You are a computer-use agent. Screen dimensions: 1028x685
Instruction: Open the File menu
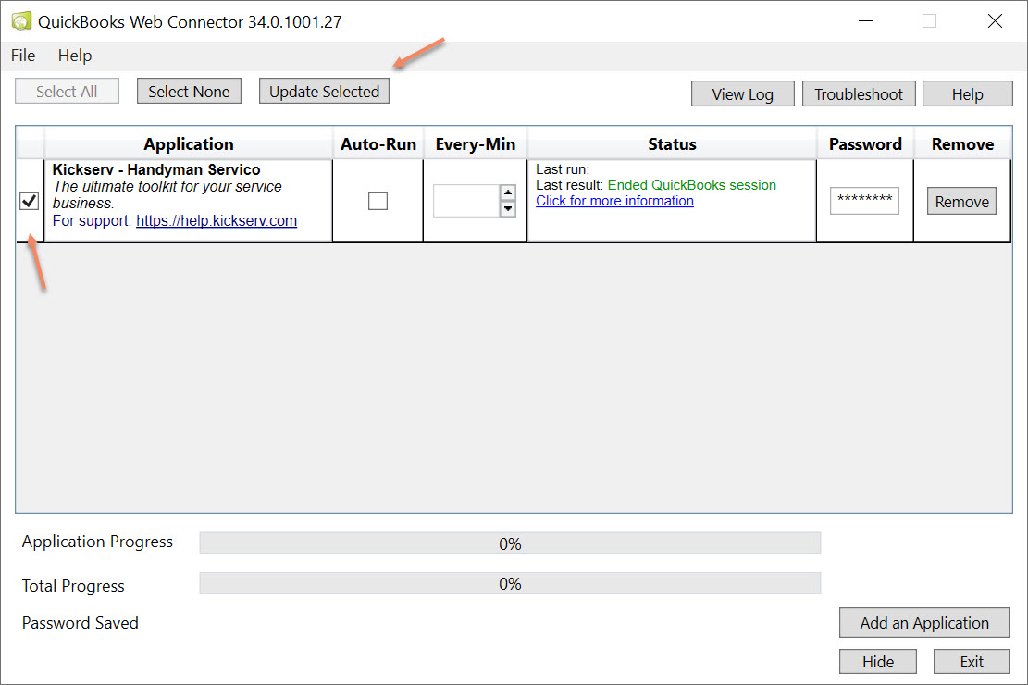pos(23,56)
